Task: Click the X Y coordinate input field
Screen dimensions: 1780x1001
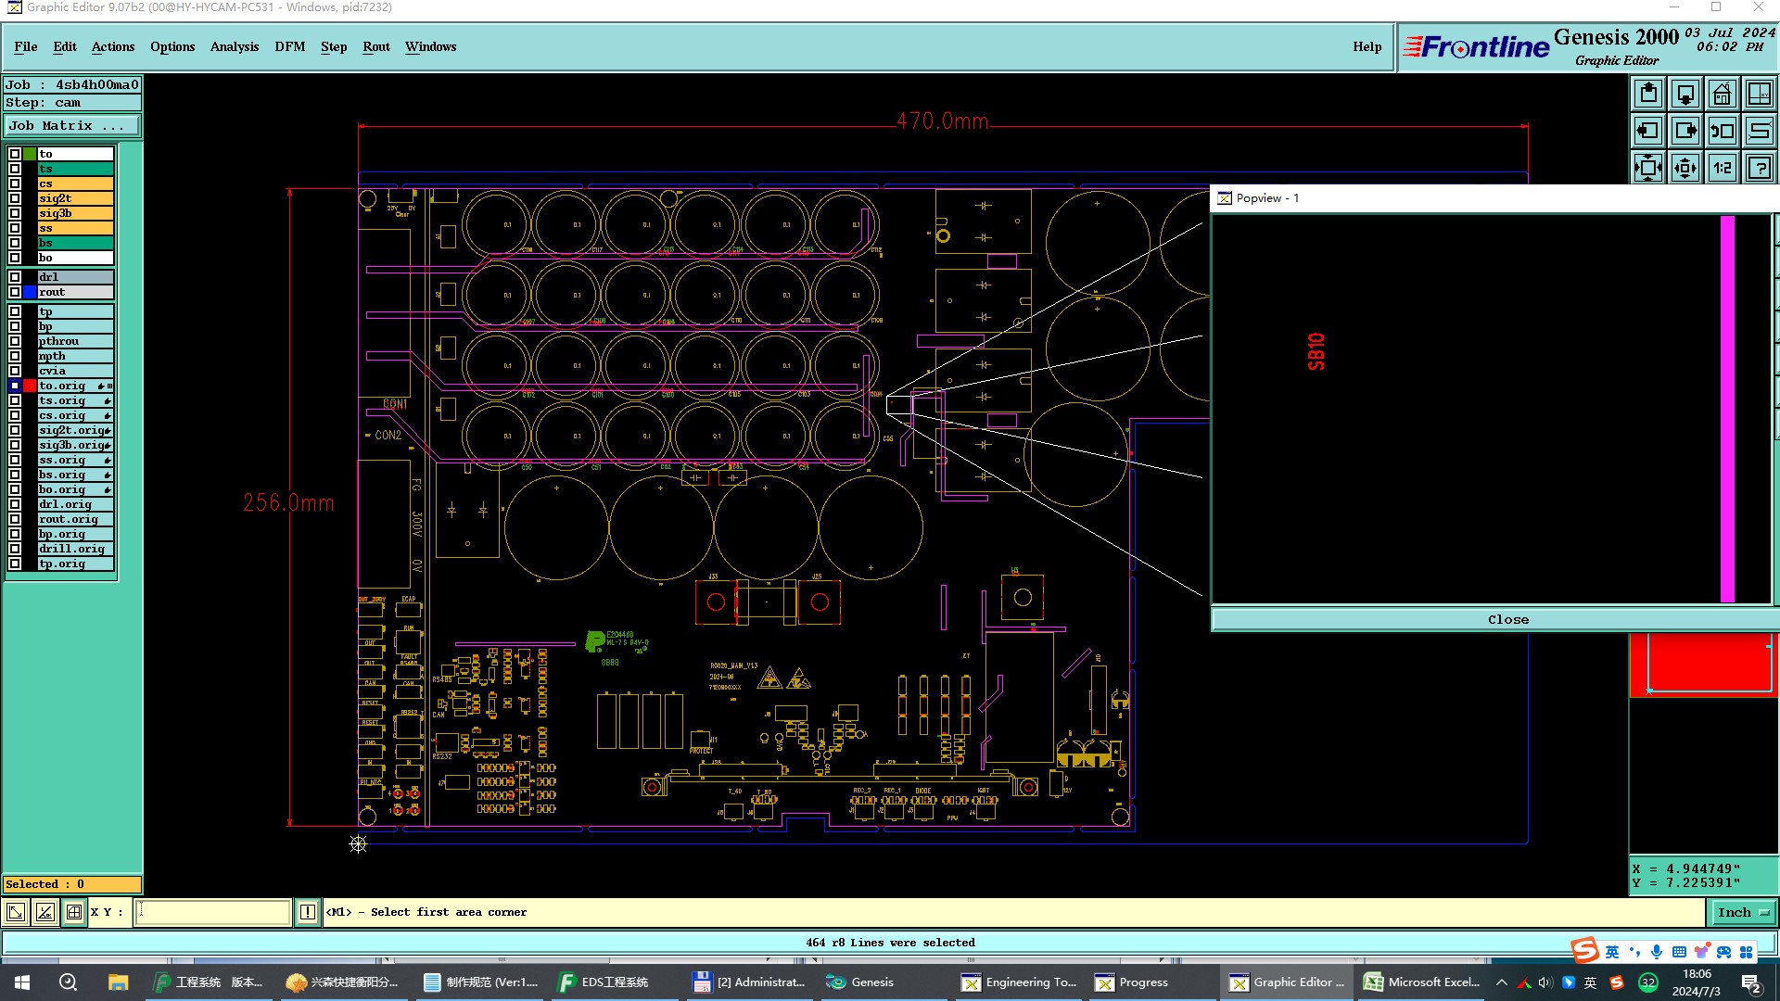Action: 213,912
